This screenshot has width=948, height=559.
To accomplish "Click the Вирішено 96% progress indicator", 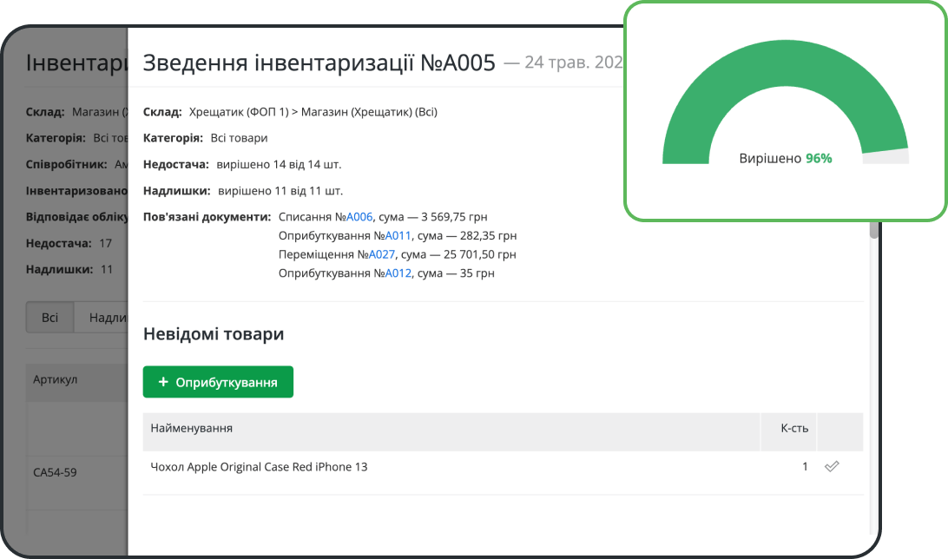I will point(785,158).
